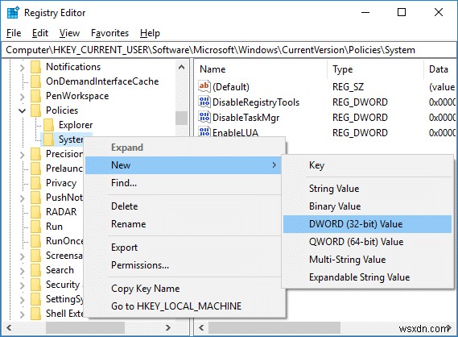Expand the Shell Extensions tree node
The width and height of the screenshot is (458, 337).
tap(23, 314)
